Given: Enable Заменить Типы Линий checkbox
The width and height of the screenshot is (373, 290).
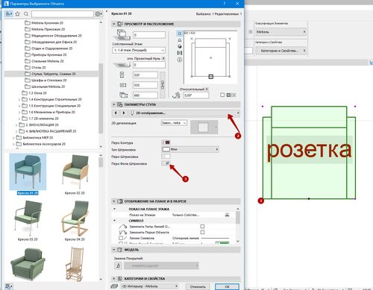Looking at the screenshot, I should (202, 227).
